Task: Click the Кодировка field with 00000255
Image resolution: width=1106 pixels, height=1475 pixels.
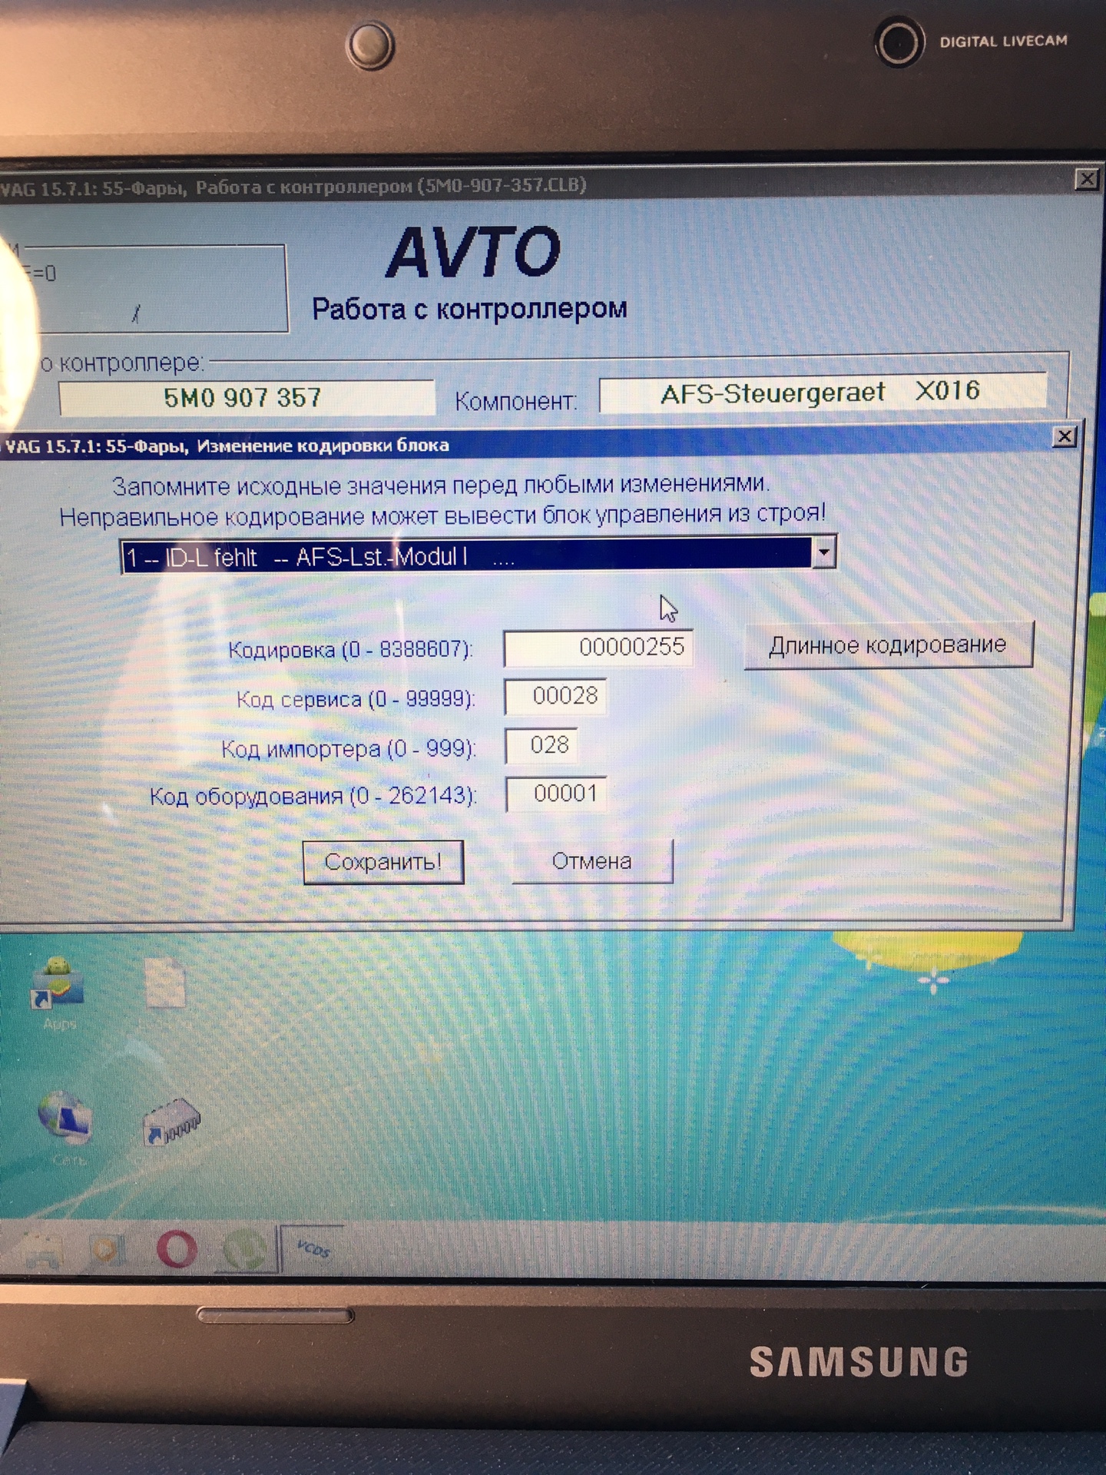Action: 598,648
